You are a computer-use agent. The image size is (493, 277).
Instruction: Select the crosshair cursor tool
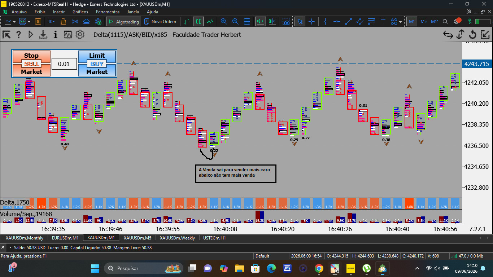tap(311, 22)
